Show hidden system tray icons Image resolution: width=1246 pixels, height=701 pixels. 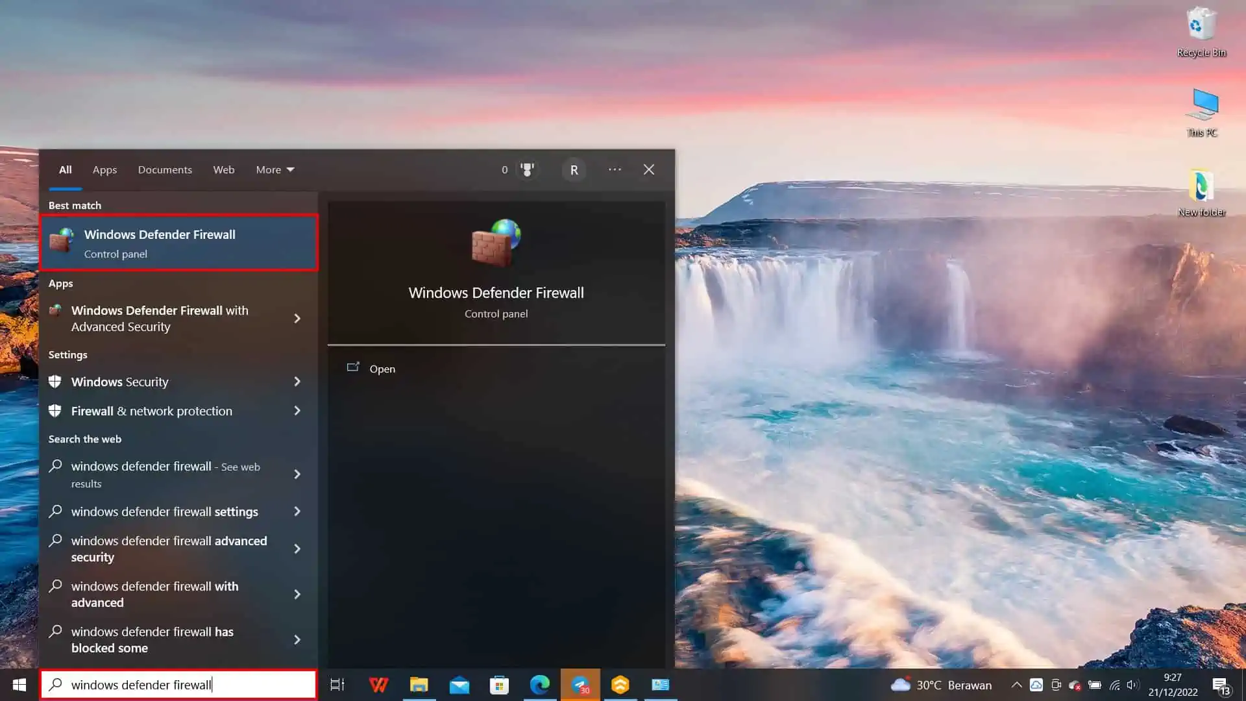(1016, 685)
